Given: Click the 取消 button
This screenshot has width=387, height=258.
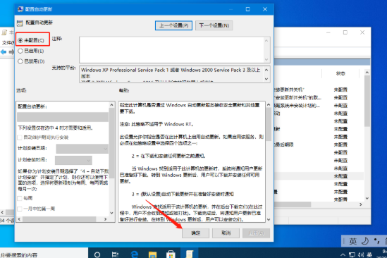Looking at the screenshot, I should pyautogui.click(x=226, y=233).
